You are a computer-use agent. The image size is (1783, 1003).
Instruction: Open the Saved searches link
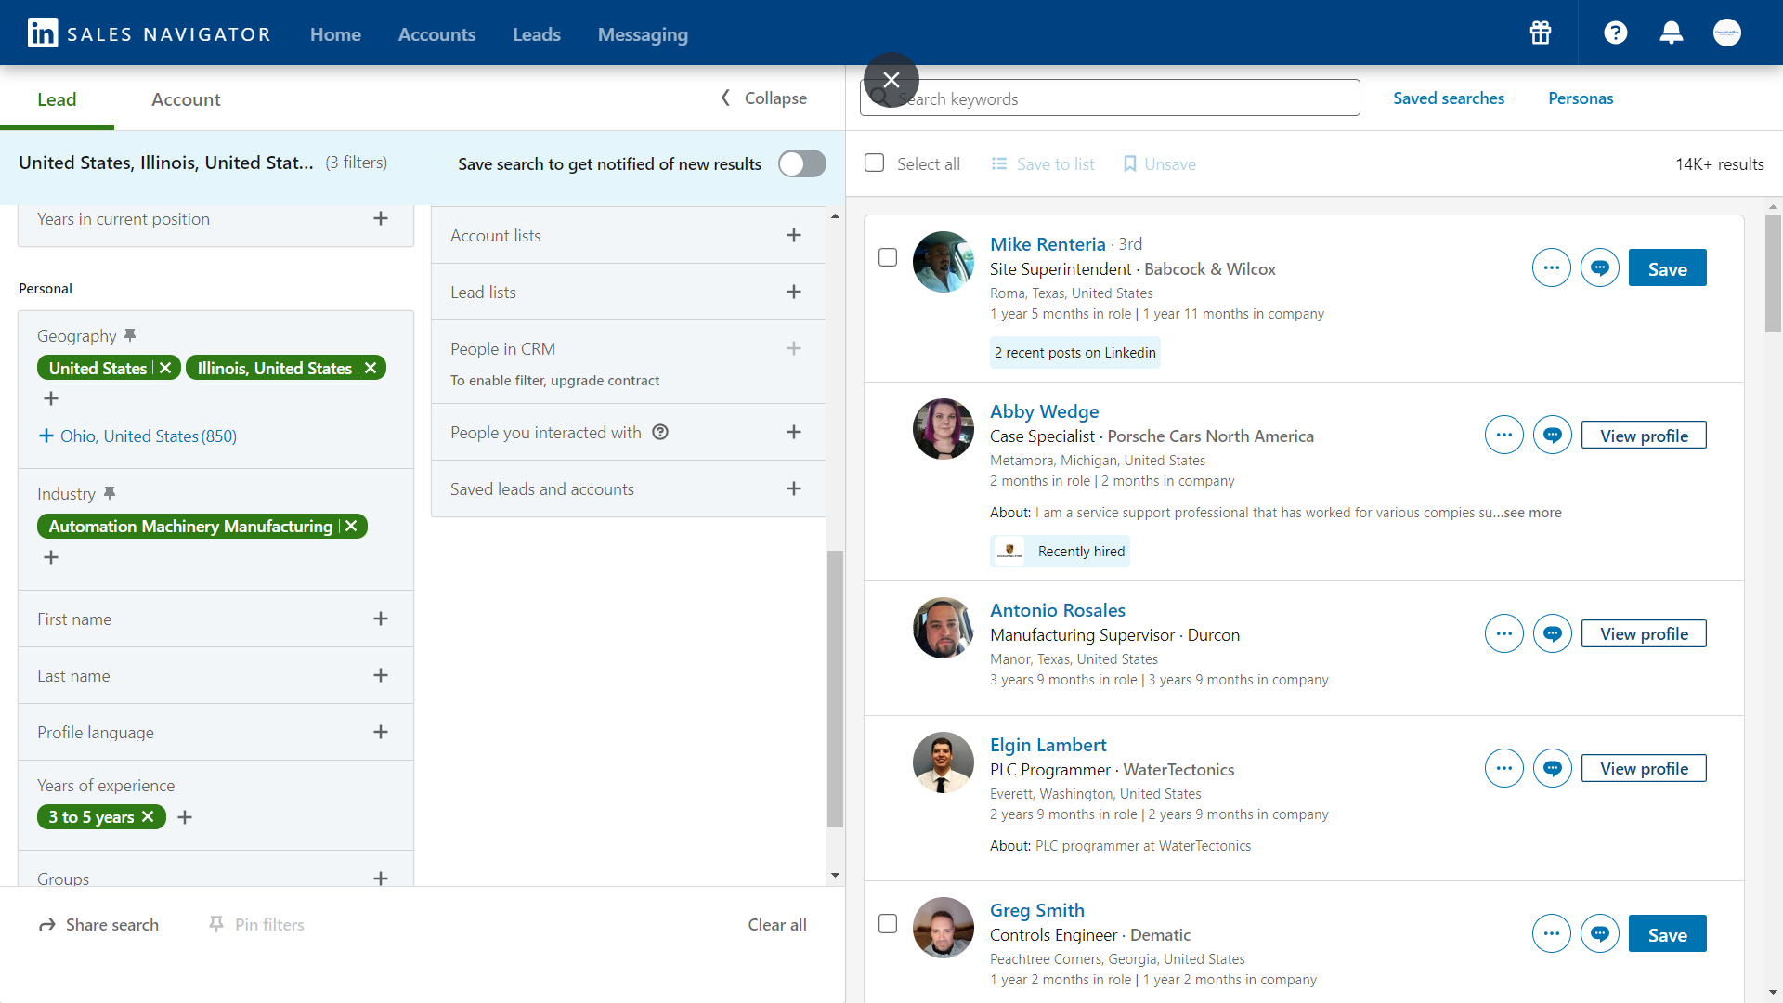point(1449,98)
